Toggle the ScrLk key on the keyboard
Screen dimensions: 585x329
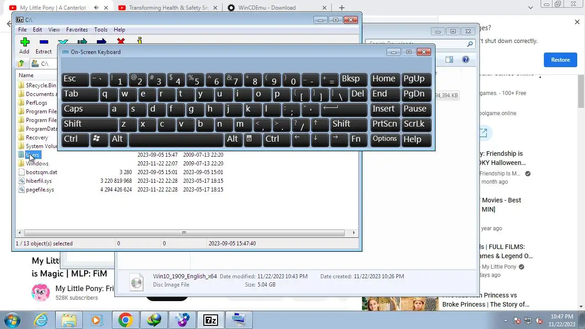[x=417, y=125]
